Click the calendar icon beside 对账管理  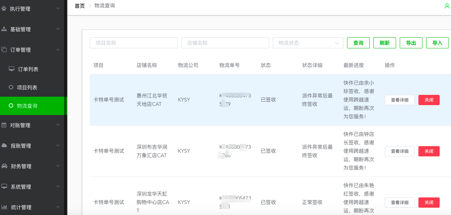[x=4, y=125]
